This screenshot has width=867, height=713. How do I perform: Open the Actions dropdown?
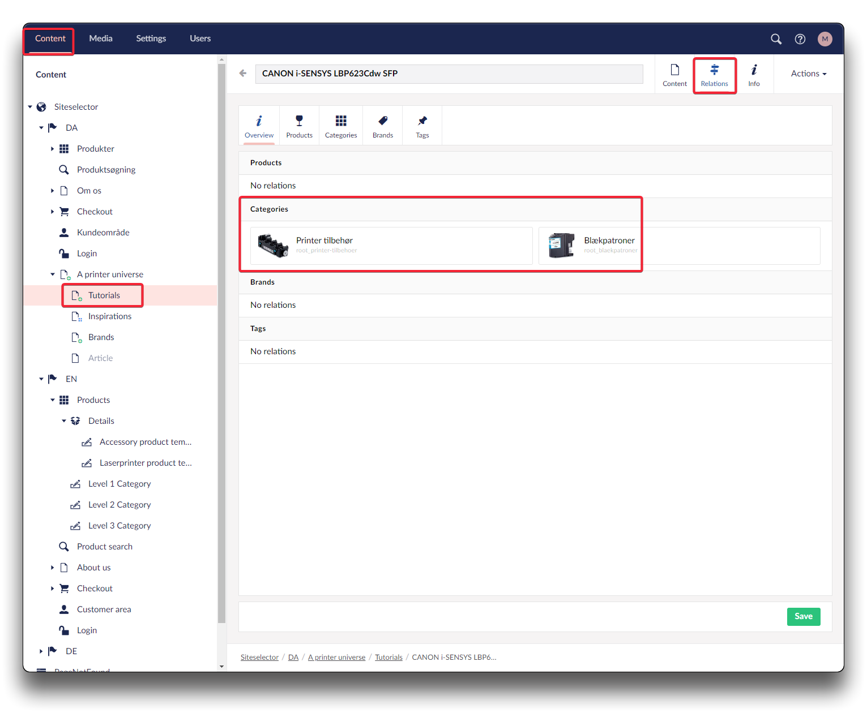tap(808, 74)
